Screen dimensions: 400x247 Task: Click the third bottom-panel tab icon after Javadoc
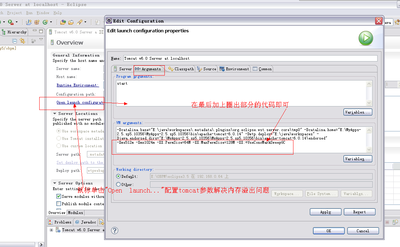coord(101,222)
